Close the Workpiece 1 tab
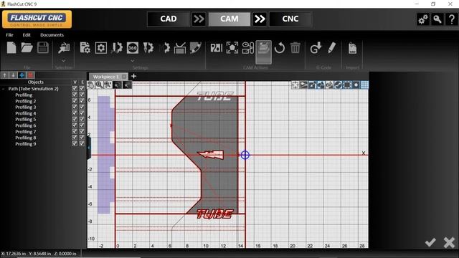Viewport: 459px width, 258px height. click(x=124, y=77)
